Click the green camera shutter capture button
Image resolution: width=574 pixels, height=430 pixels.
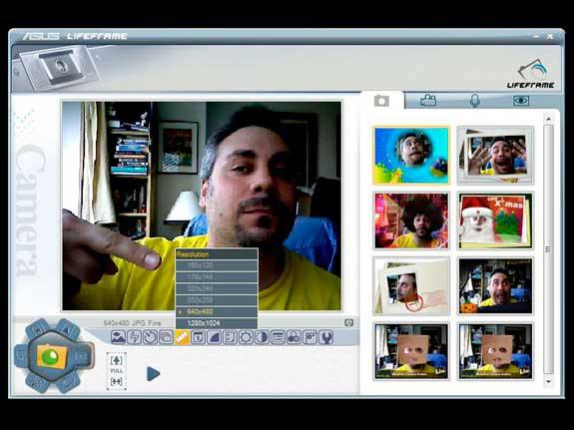(x=51, y=356)
